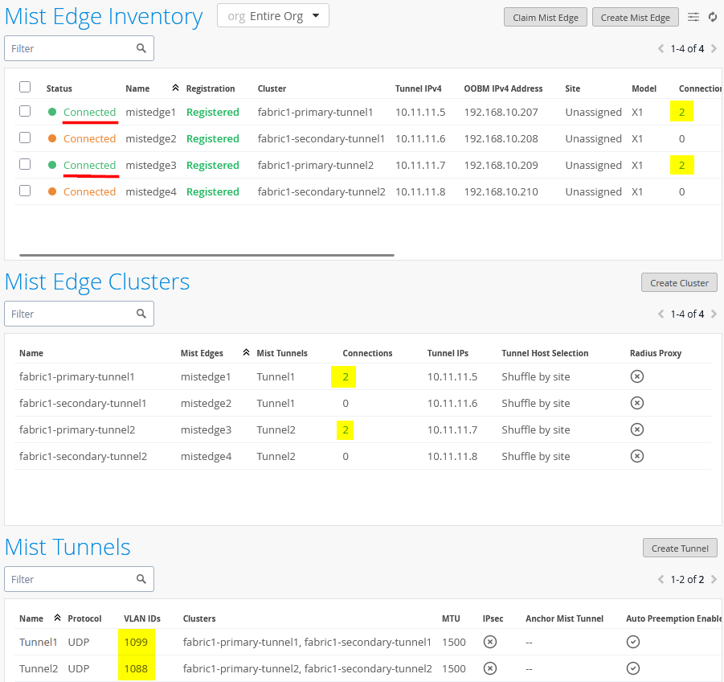724x682 pixels.
Task: Click OOBM address 192.168.10.208
Action: [x=501, y=139]
